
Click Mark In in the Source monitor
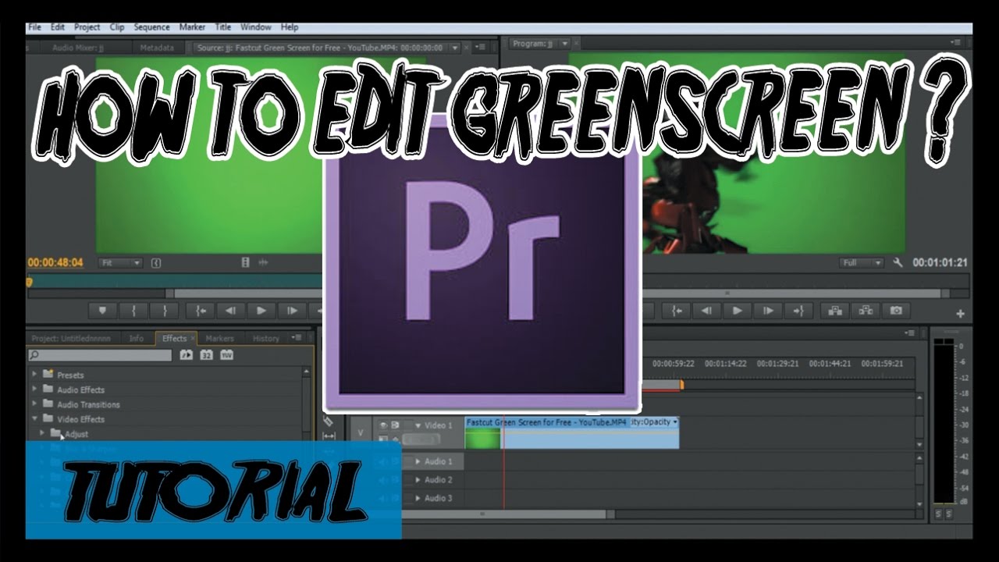click(x=133, y=311)
